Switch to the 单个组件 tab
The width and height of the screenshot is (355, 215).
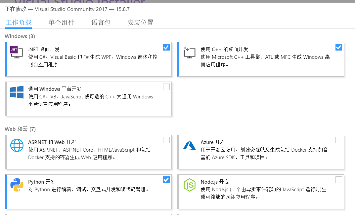pos(61,22)
